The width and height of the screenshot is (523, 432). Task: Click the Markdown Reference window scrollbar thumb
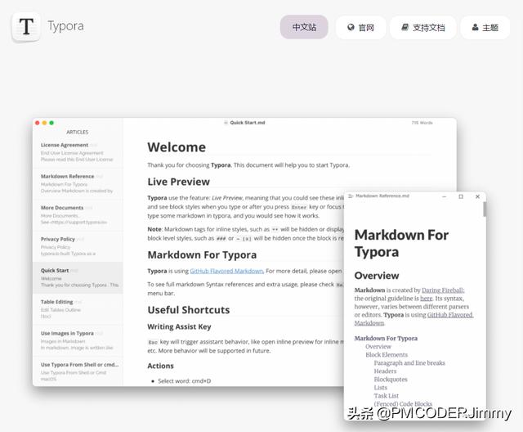click(x=485, y=209)
